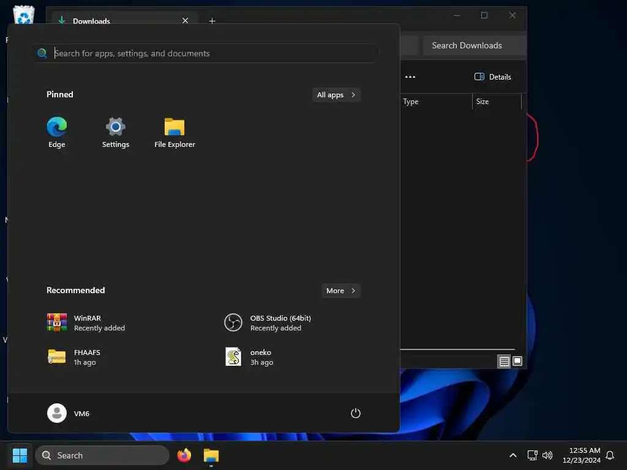Open the Recycle Bin desktop icon
This screenshot has width=627, height=470.
(24, 15)
